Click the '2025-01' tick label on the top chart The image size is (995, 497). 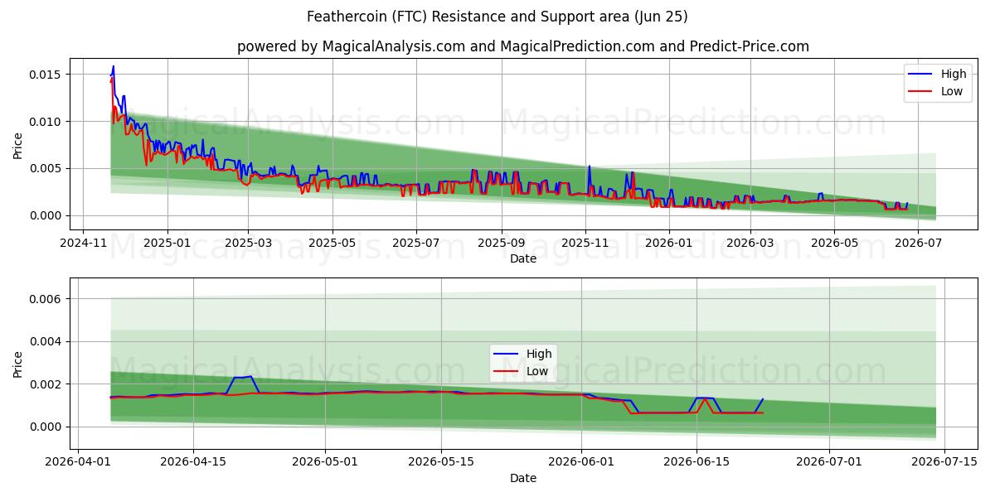[167, 244]
